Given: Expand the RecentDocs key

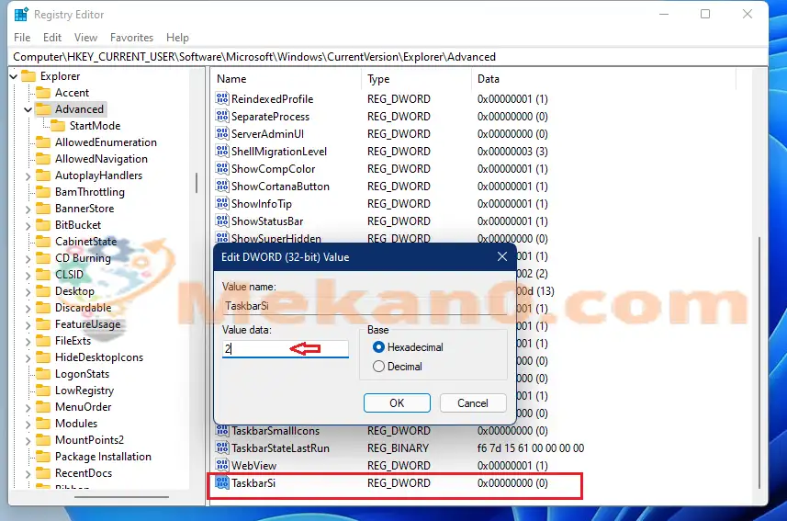Looking at the screenshot, I should pyautogui.click(x=28, y=474).
